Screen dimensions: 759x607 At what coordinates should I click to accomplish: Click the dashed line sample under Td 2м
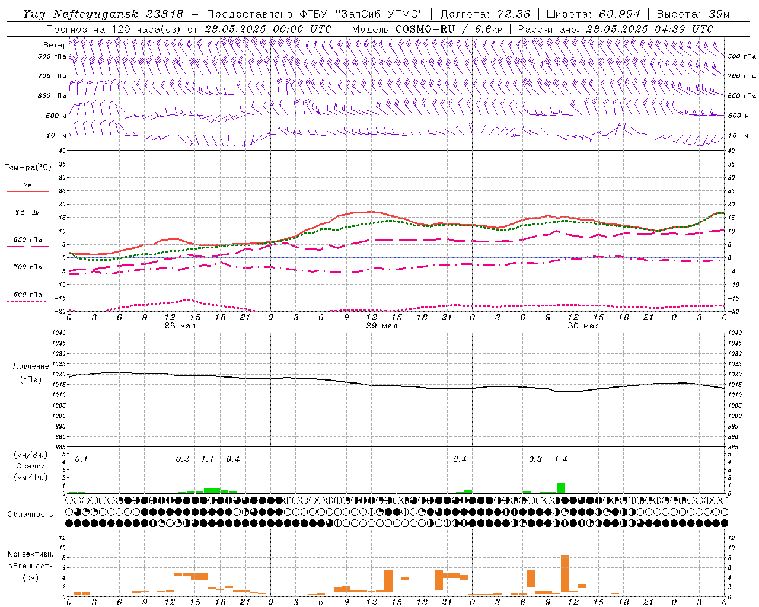click(x=27, y=219)
